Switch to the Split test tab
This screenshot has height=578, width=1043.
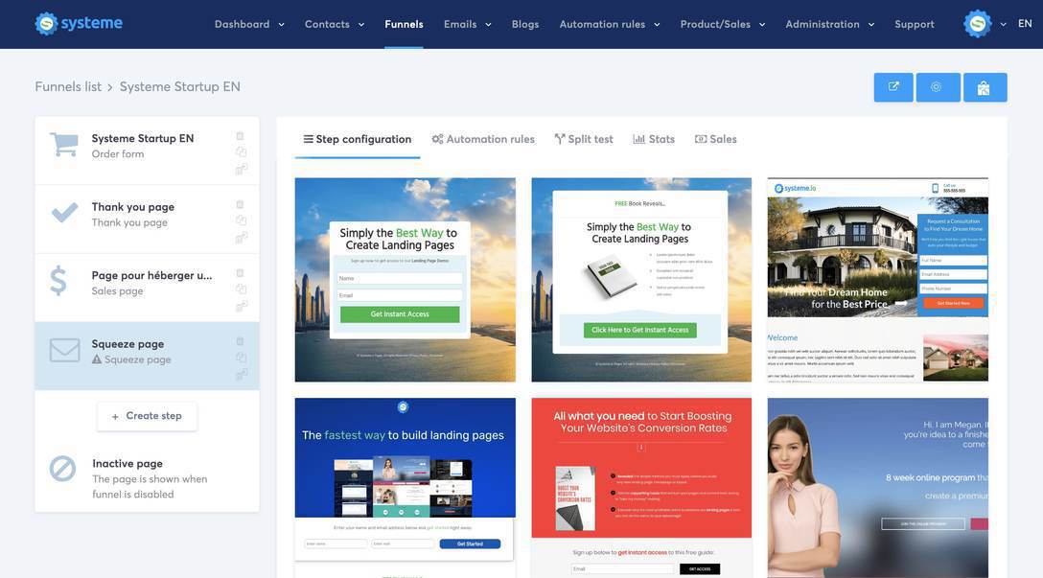tap(584, 139)
